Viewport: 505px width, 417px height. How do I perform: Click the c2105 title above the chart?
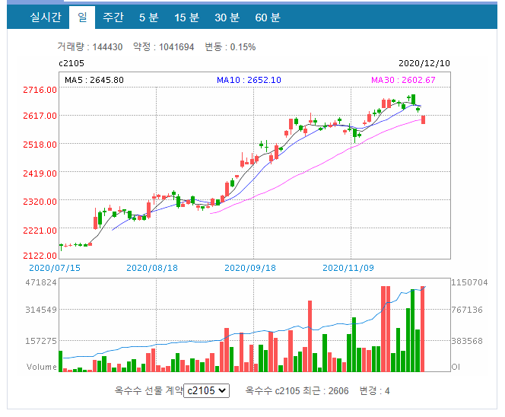click(x=71, y=63)
